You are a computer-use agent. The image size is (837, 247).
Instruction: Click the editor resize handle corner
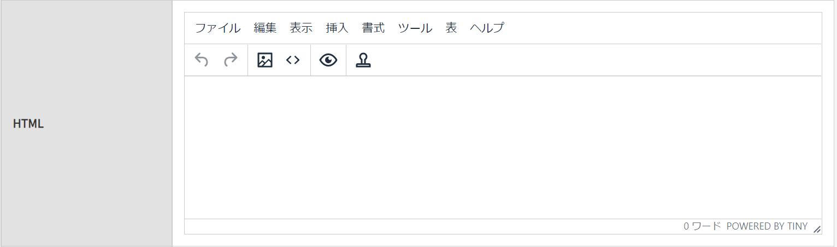(817, 229)
